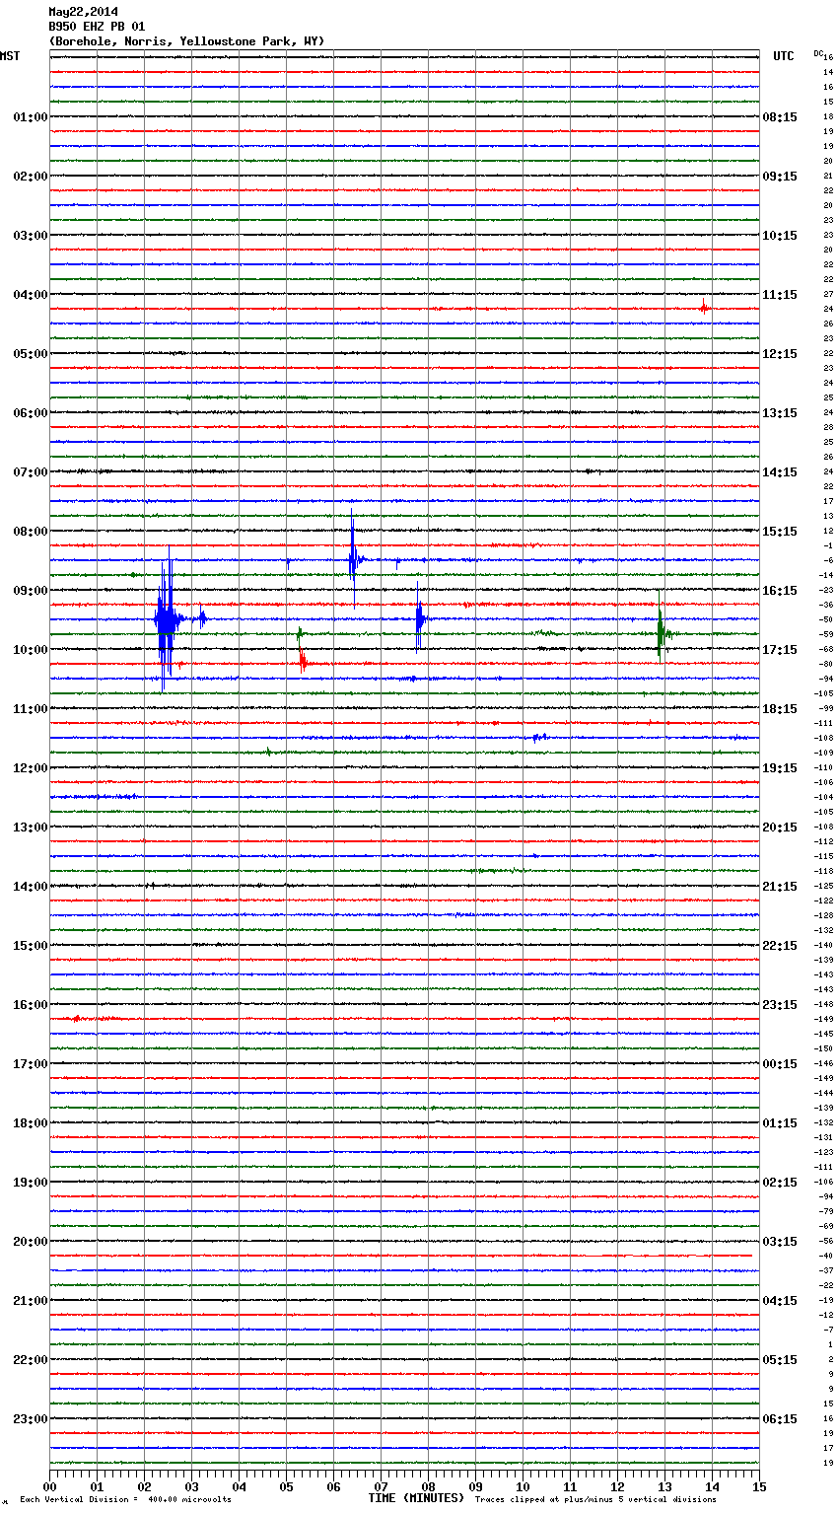The height and width of the screenshot is (1513, 838).
Task: Click the 02:15 UTC time label
Action: (780, 1182)
